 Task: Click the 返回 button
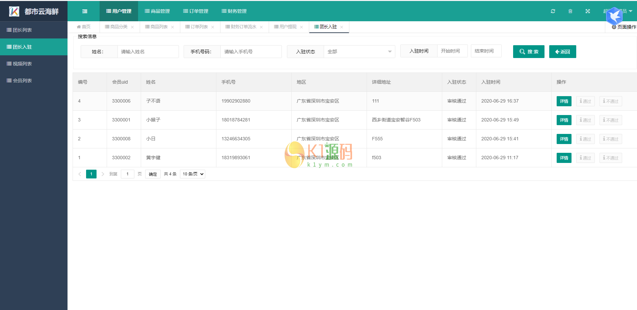[562, 52]
